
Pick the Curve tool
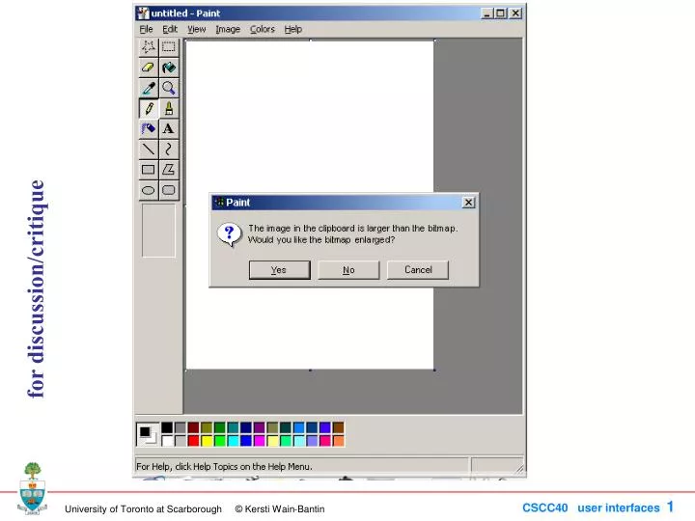tap(168, 149)
